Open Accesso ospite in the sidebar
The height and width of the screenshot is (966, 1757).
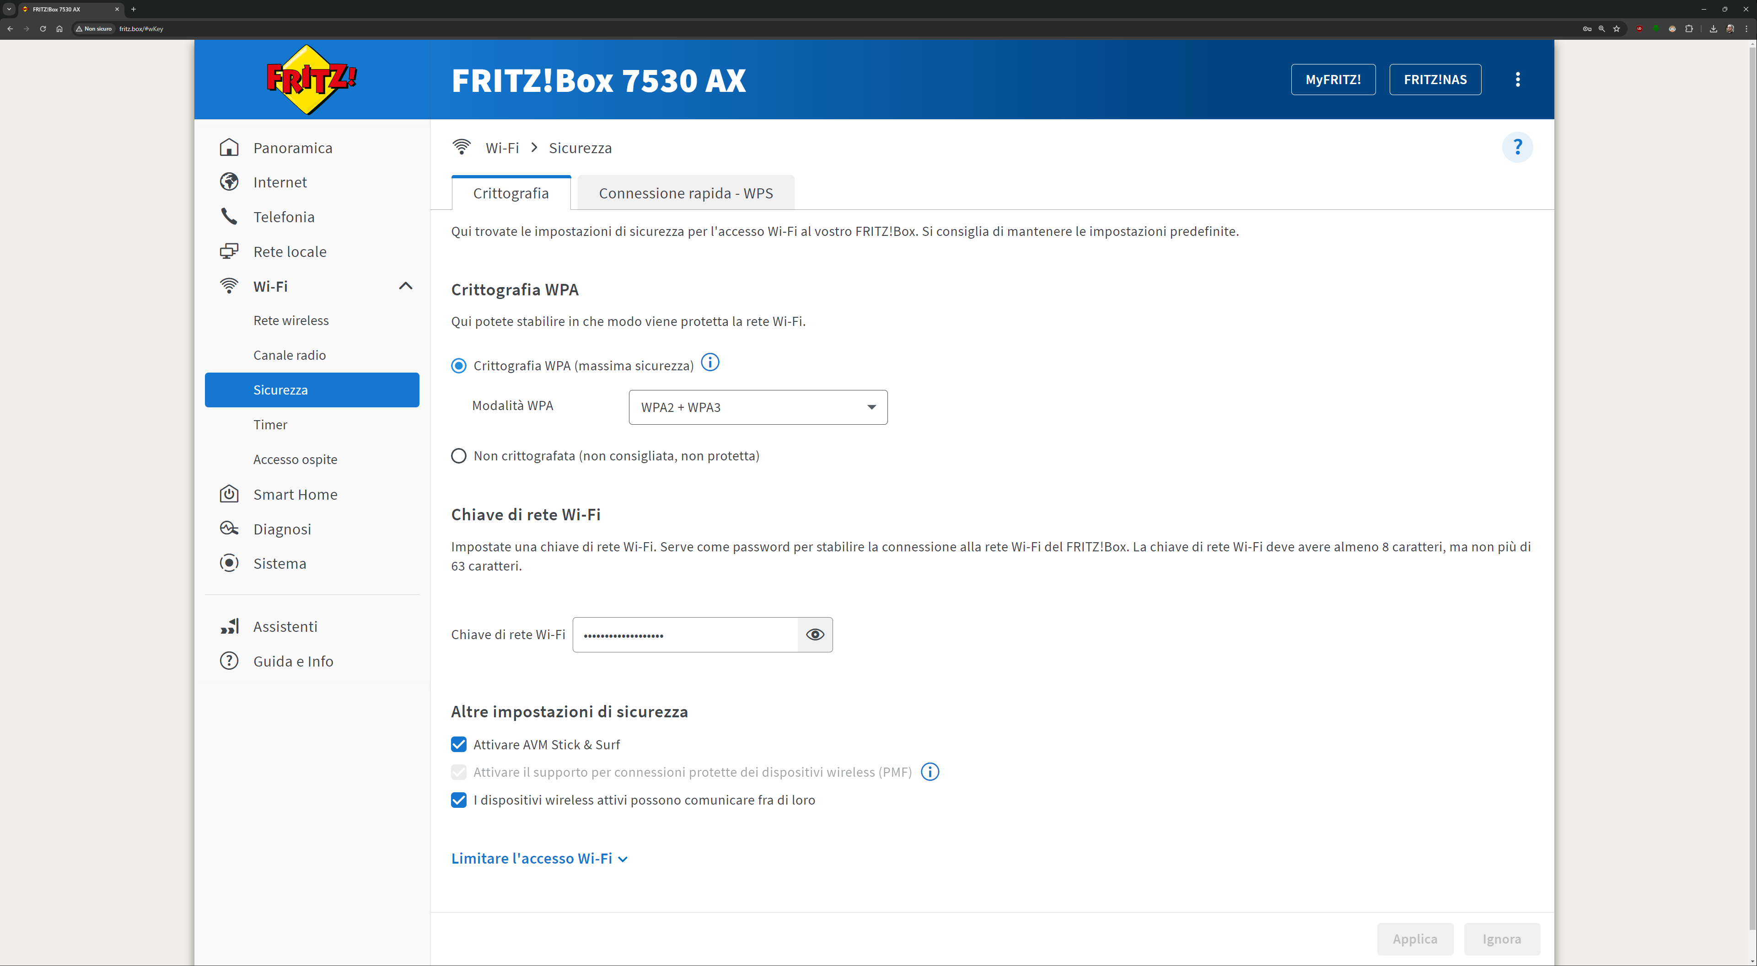[x=296, y=459]
